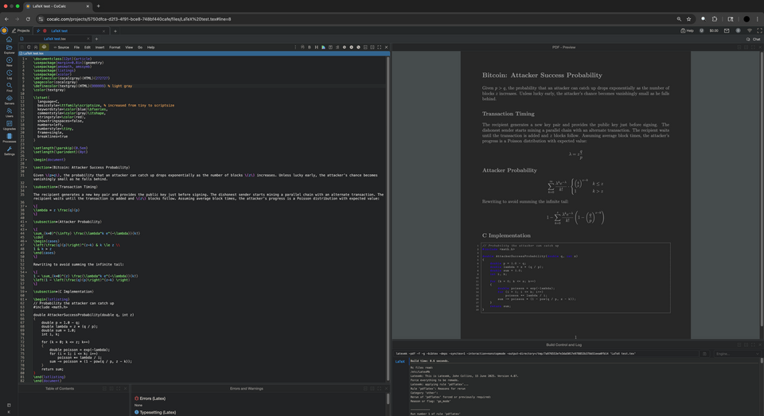Collapse the begin document fold at line 27
764x416 pixels.
pyautogui.click(x=25, y=159)
